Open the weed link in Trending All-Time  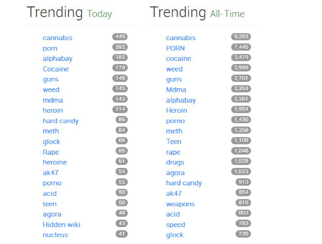[174, 69]
